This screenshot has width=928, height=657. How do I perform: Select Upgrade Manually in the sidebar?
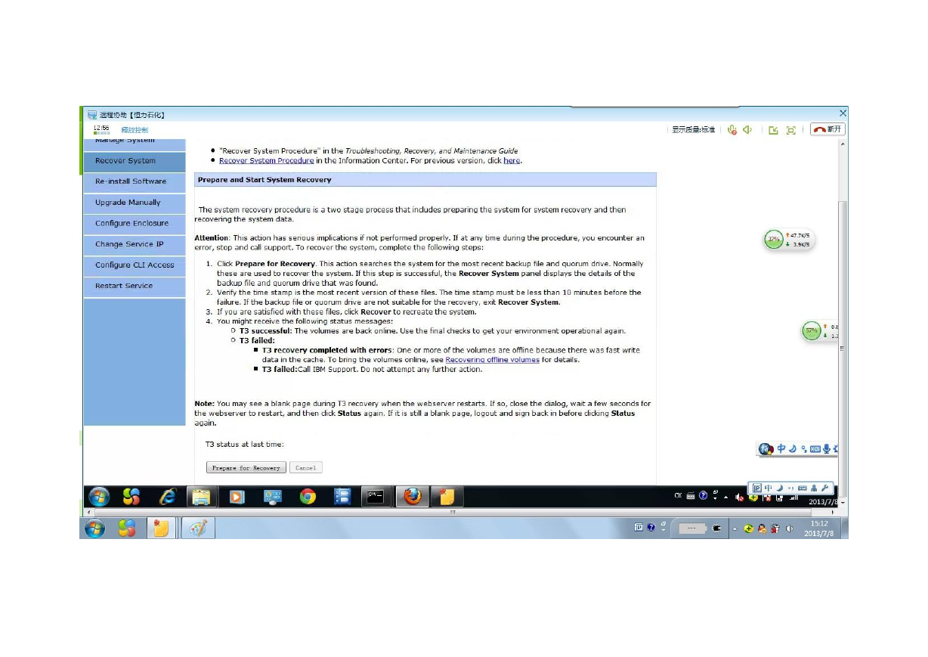tap(135, 203)
